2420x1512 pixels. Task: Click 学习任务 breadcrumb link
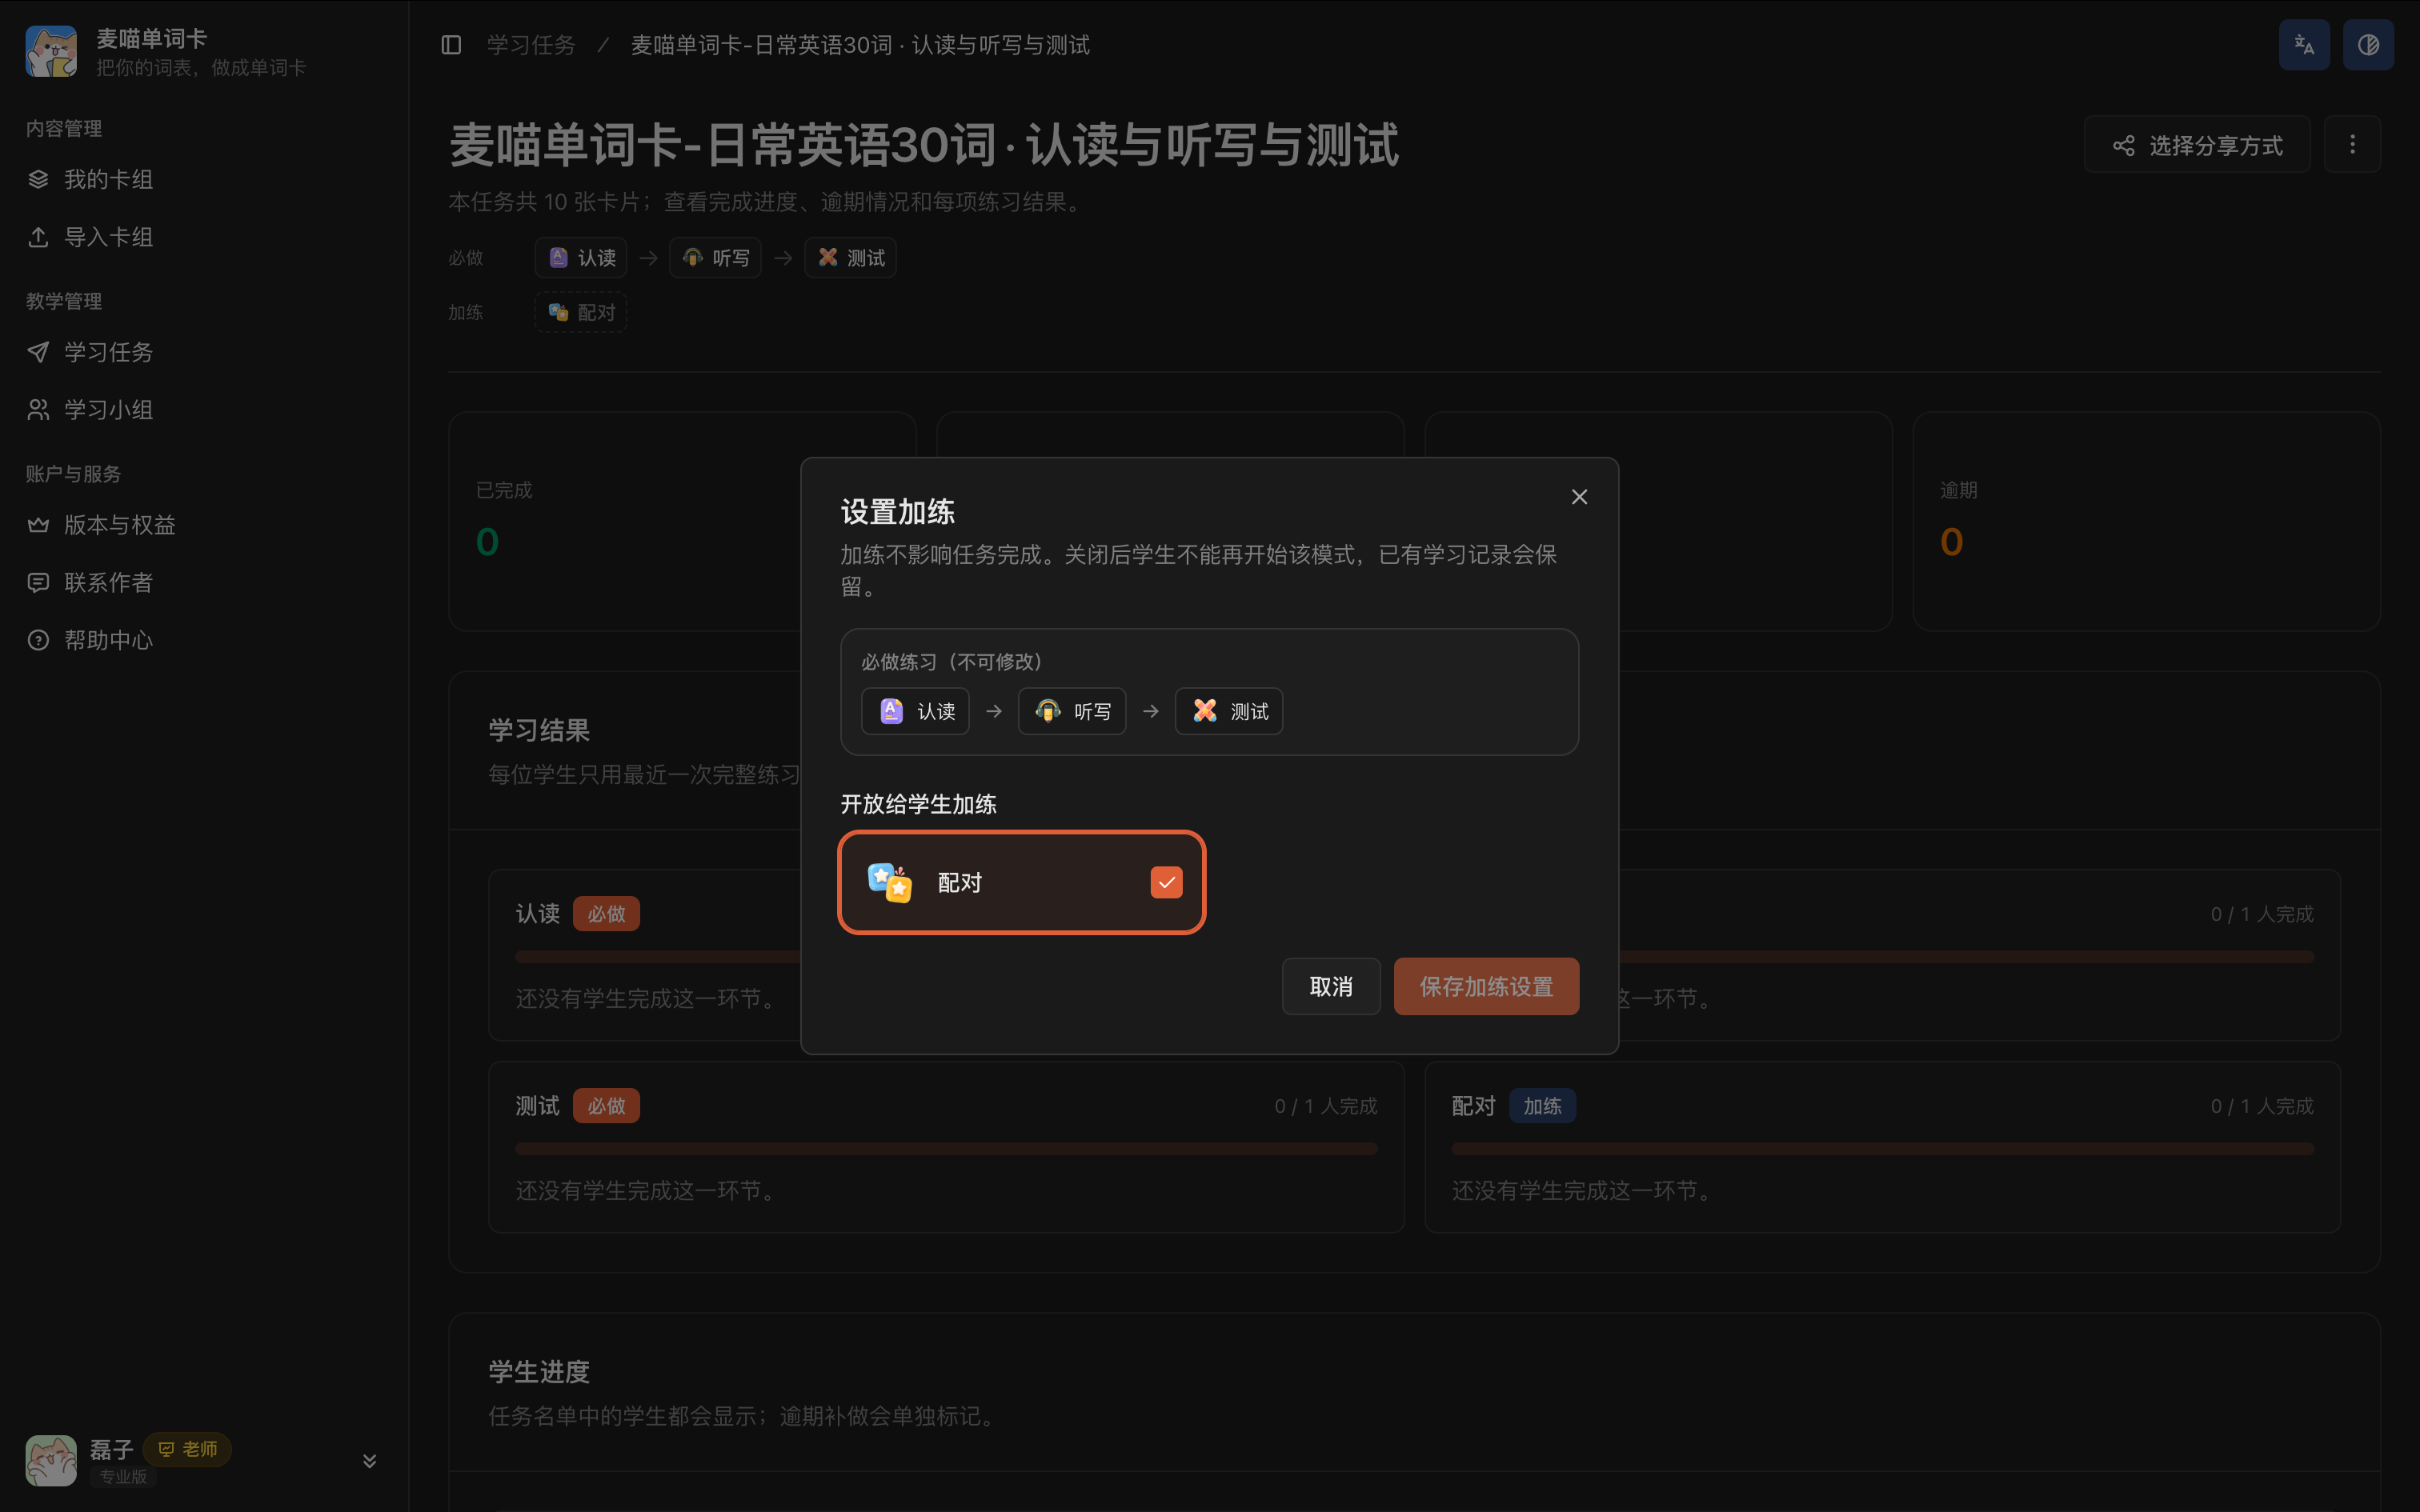[x=531, y=45]
